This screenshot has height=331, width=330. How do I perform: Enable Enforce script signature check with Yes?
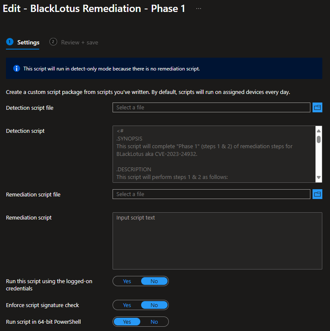pos(127,305)
